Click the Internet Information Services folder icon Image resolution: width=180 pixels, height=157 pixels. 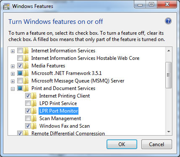pyautogui.click(x=26, y=51)
